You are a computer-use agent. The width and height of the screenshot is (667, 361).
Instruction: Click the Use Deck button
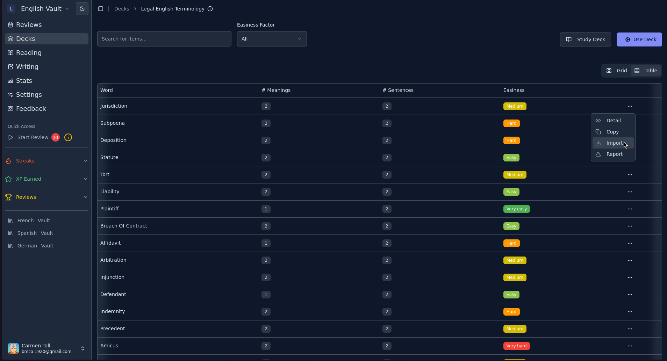639,39
